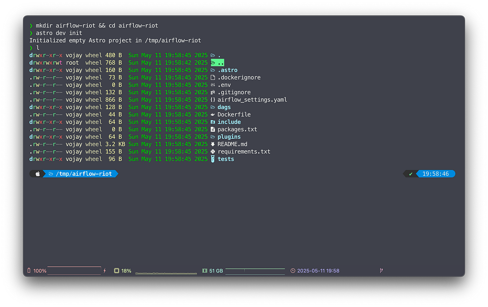Image resolution: width=488 pixels, height=307 pixels.
Task: Click the "Initialized empty Astro project" output line
Action: coord(115,40)
